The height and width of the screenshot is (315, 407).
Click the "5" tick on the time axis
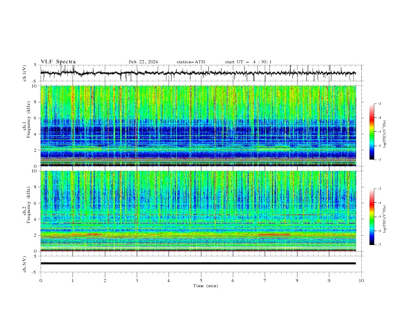pyautogui.click(x=201, y=281)
